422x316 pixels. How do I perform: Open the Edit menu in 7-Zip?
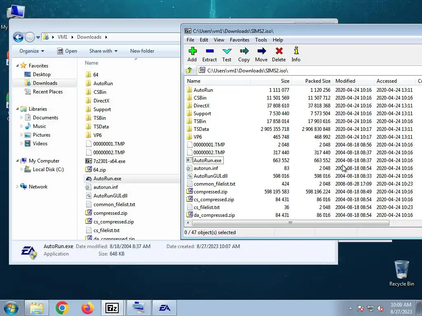[204, 40]
